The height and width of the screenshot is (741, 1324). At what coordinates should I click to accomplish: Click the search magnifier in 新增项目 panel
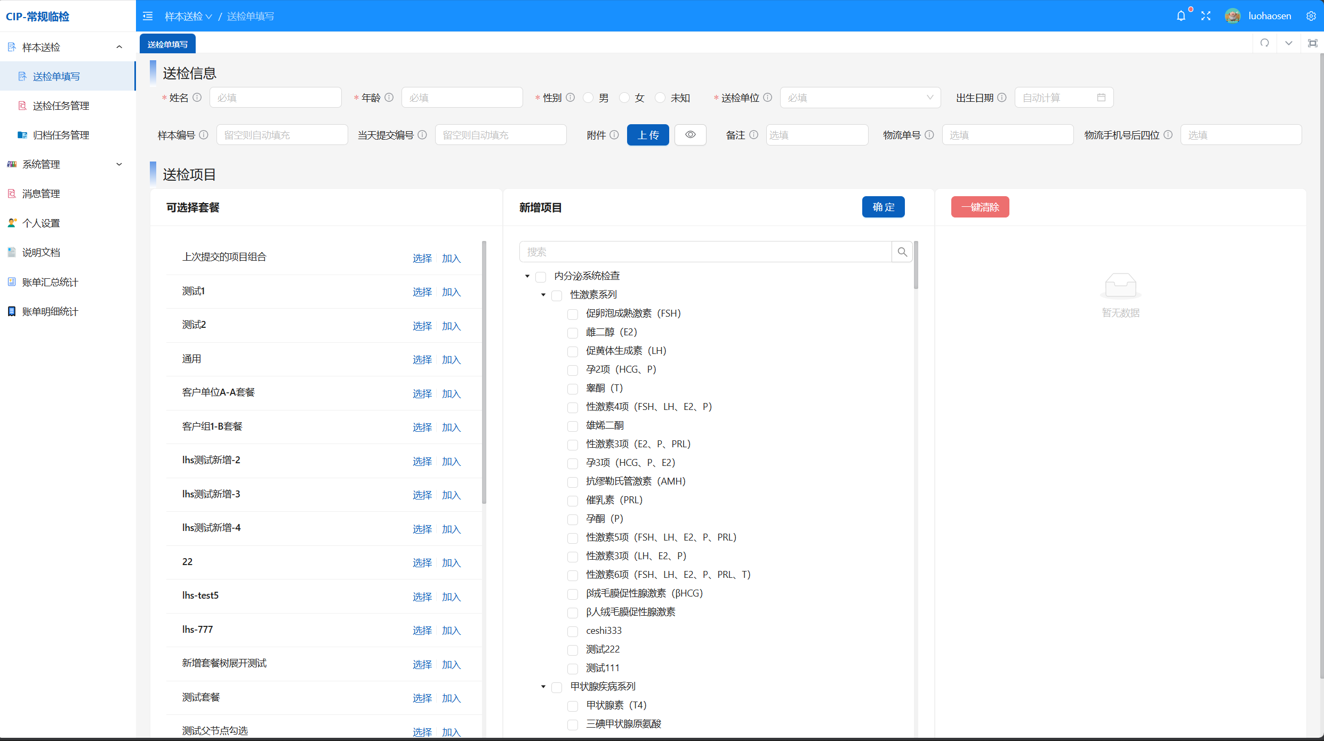[x=902, y=252]
